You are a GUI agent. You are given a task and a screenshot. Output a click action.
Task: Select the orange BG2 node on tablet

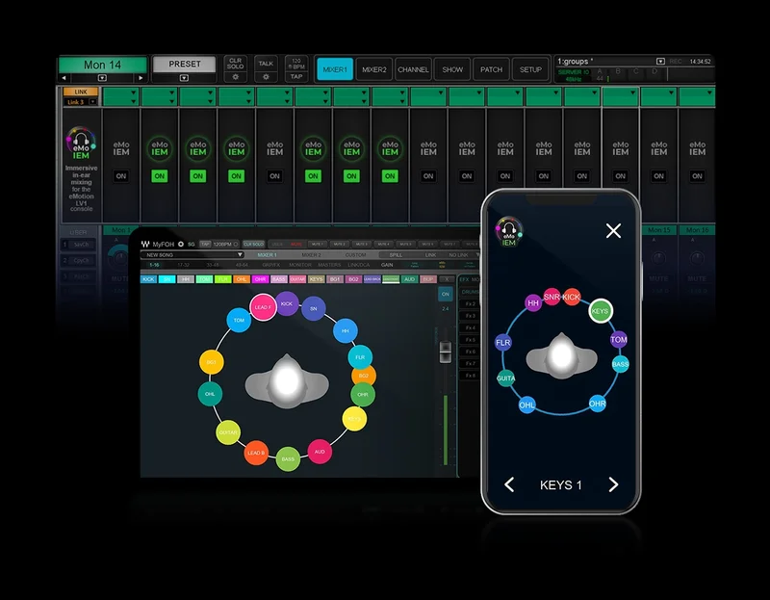[365, 376]
